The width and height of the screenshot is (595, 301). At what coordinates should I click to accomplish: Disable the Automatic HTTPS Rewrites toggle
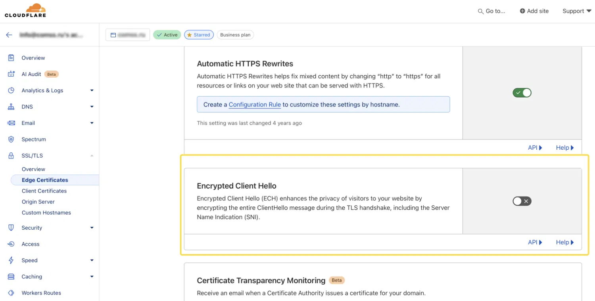tap(522, 93)
